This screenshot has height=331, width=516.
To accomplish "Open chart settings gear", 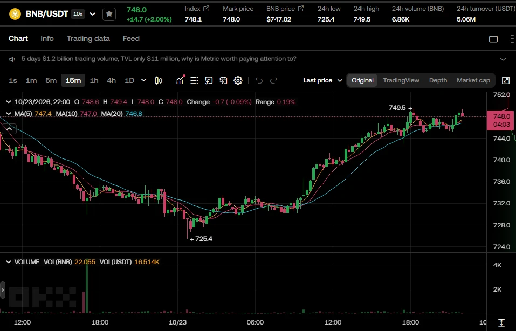I will click(238, 81).
